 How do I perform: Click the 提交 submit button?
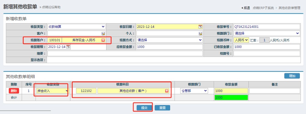(144, 108)
